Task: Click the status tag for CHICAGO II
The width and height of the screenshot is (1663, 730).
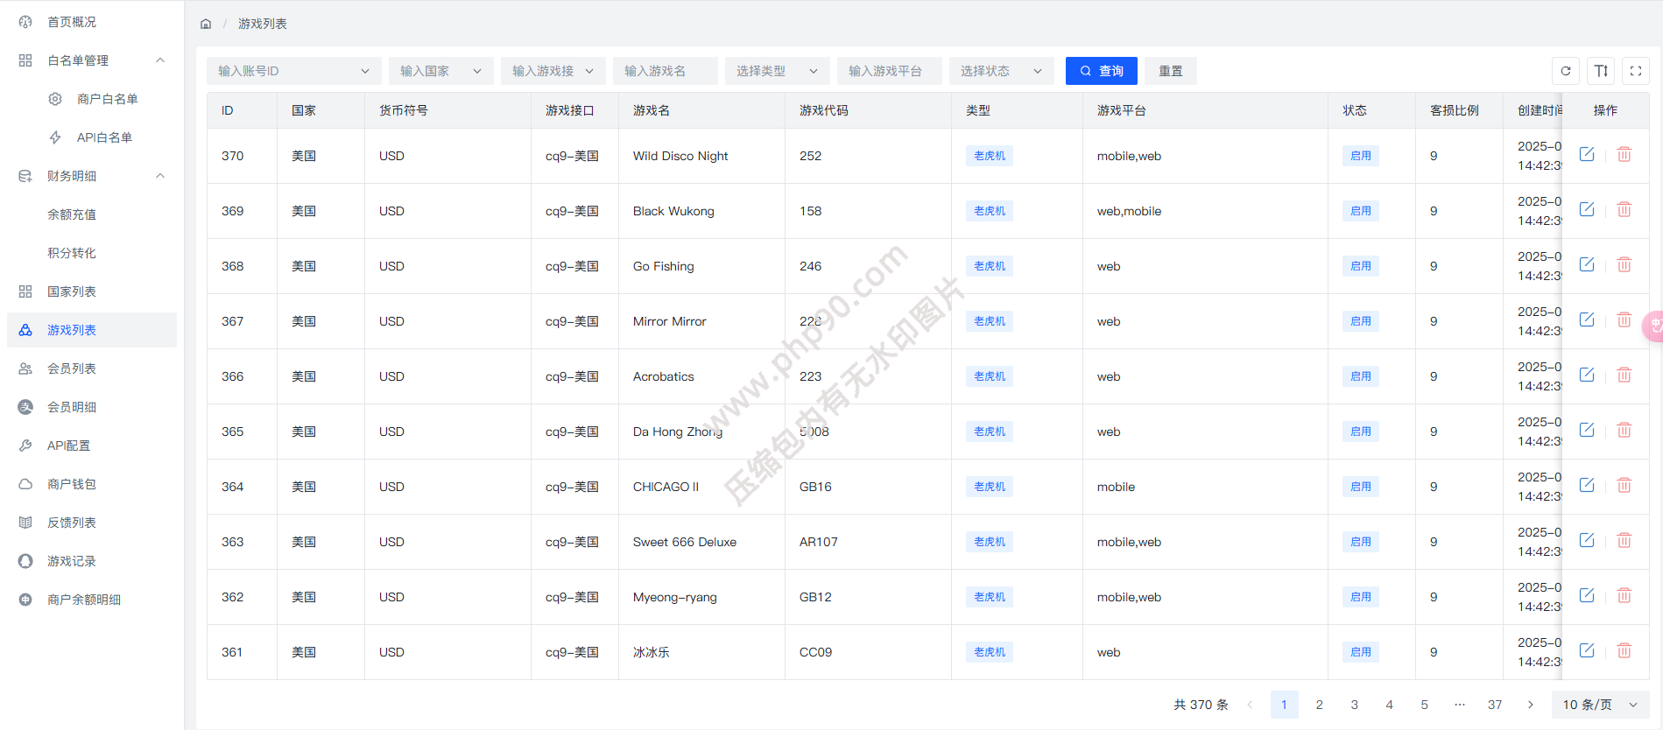Action: coord(1360,487)
